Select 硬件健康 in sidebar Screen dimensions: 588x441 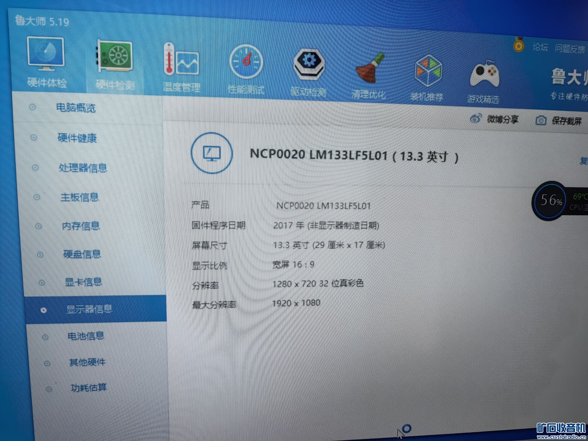pyautogui.click(x=77, y=138)
